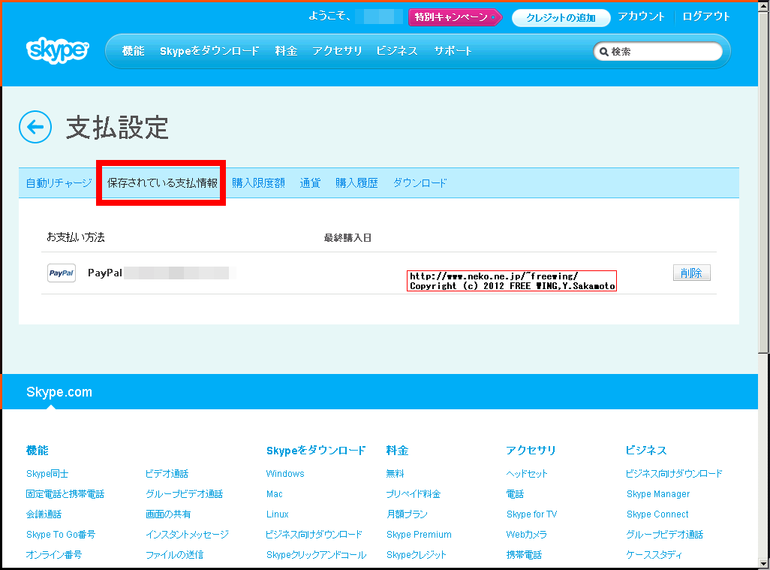
Task: Click inside the 検索 search field
Action: point(664,52)
